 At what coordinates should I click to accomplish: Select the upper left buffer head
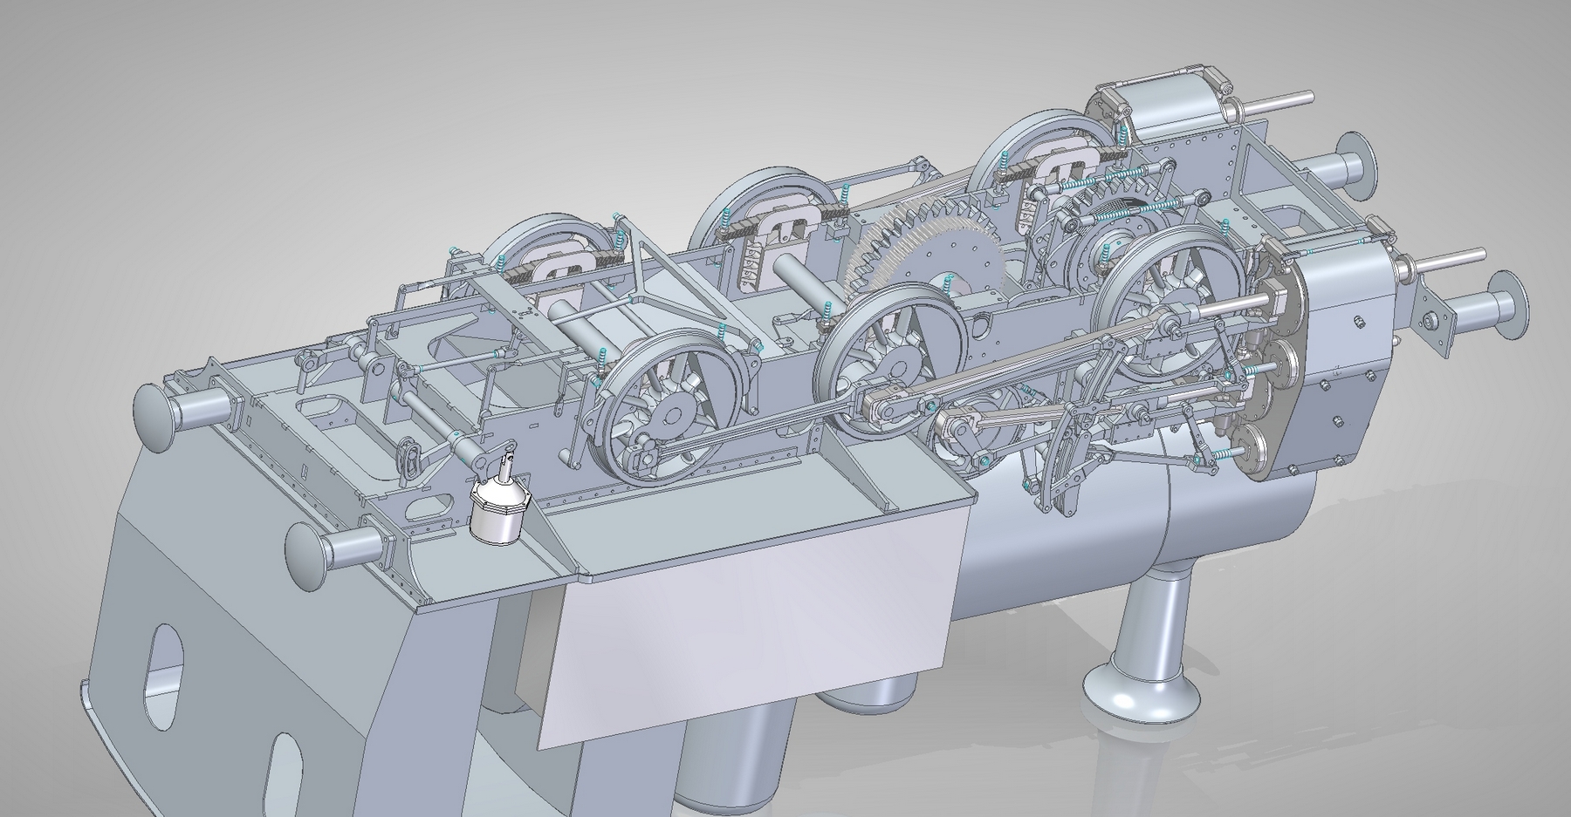155,416
